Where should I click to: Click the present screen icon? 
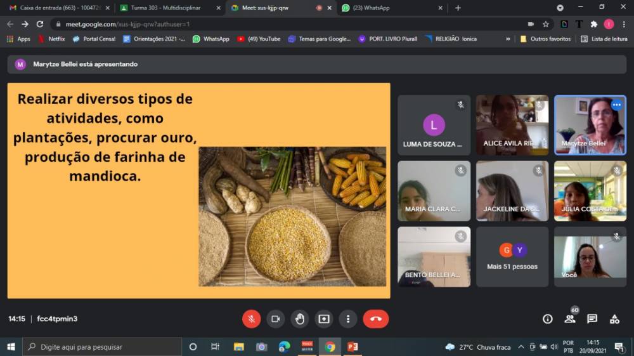click(x=324, y=319)
